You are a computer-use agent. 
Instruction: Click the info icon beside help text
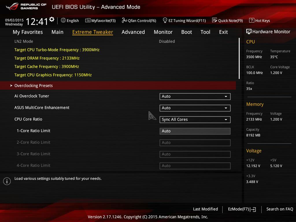pos(7,181)
